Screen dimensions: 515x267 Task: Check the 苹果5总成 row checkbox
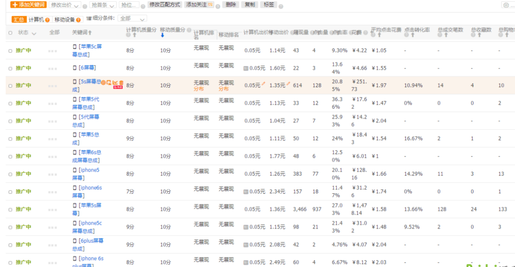pos(10,139)
